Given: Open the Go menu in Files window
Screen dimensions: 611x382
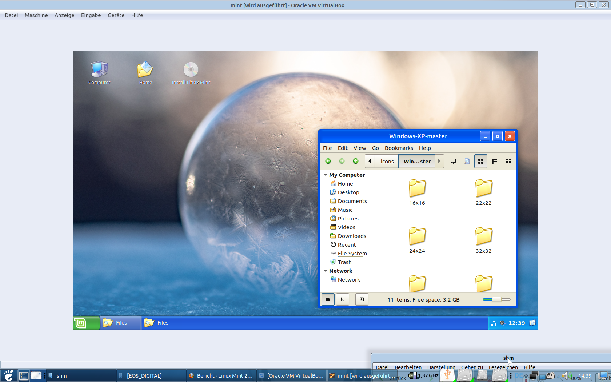Looking at the screenshot, I should pyautogui.click(x=375, y=148).
